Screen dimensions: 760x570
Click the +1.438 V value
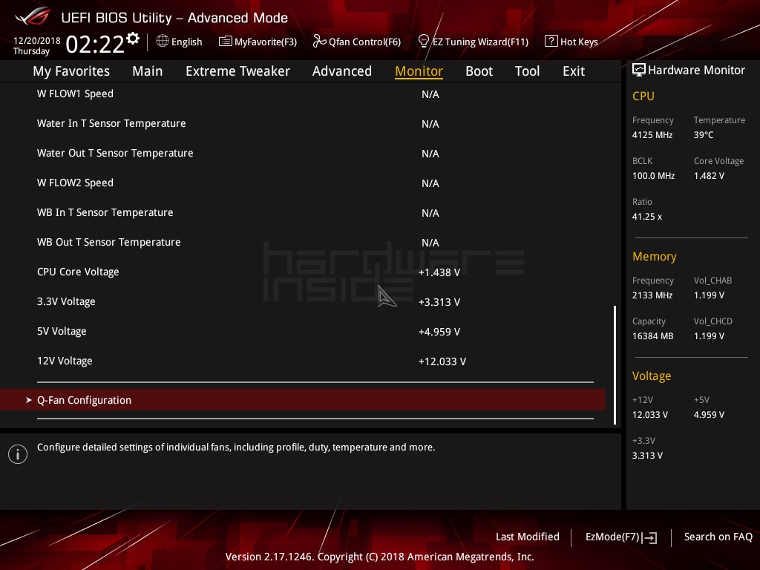tap(439, 272)
